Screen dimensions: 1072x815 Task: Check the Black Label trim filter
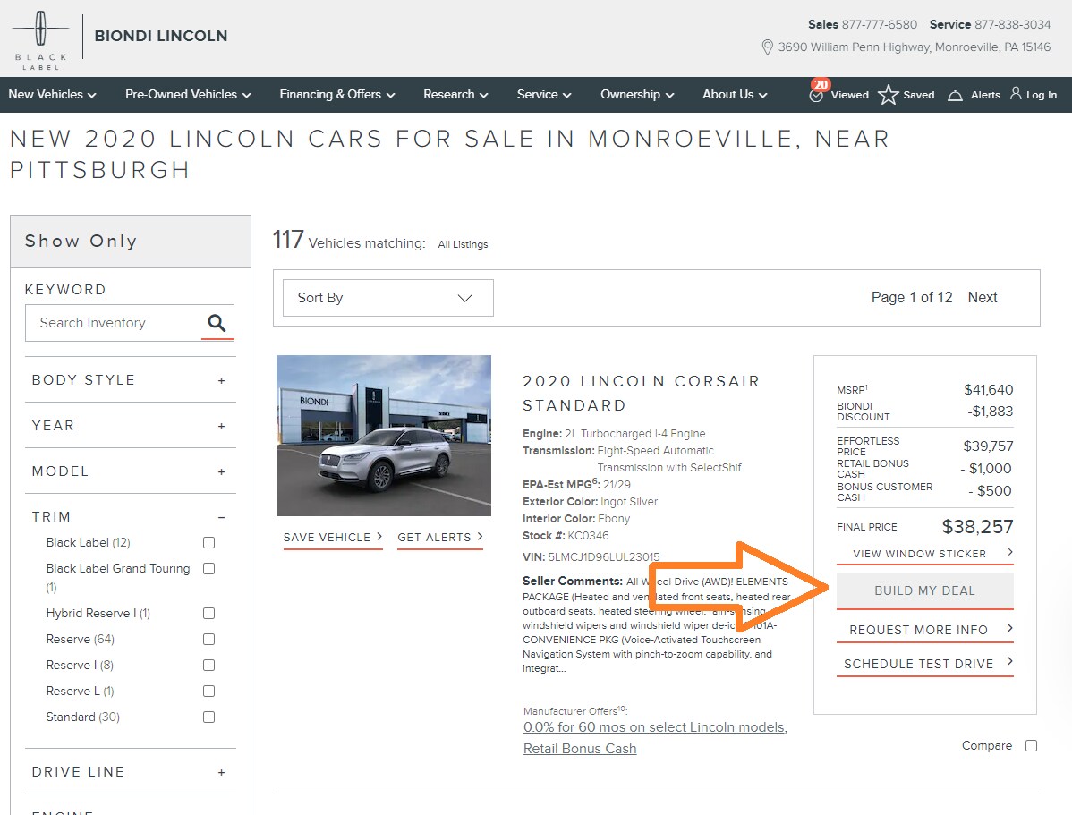coord(209,543)
